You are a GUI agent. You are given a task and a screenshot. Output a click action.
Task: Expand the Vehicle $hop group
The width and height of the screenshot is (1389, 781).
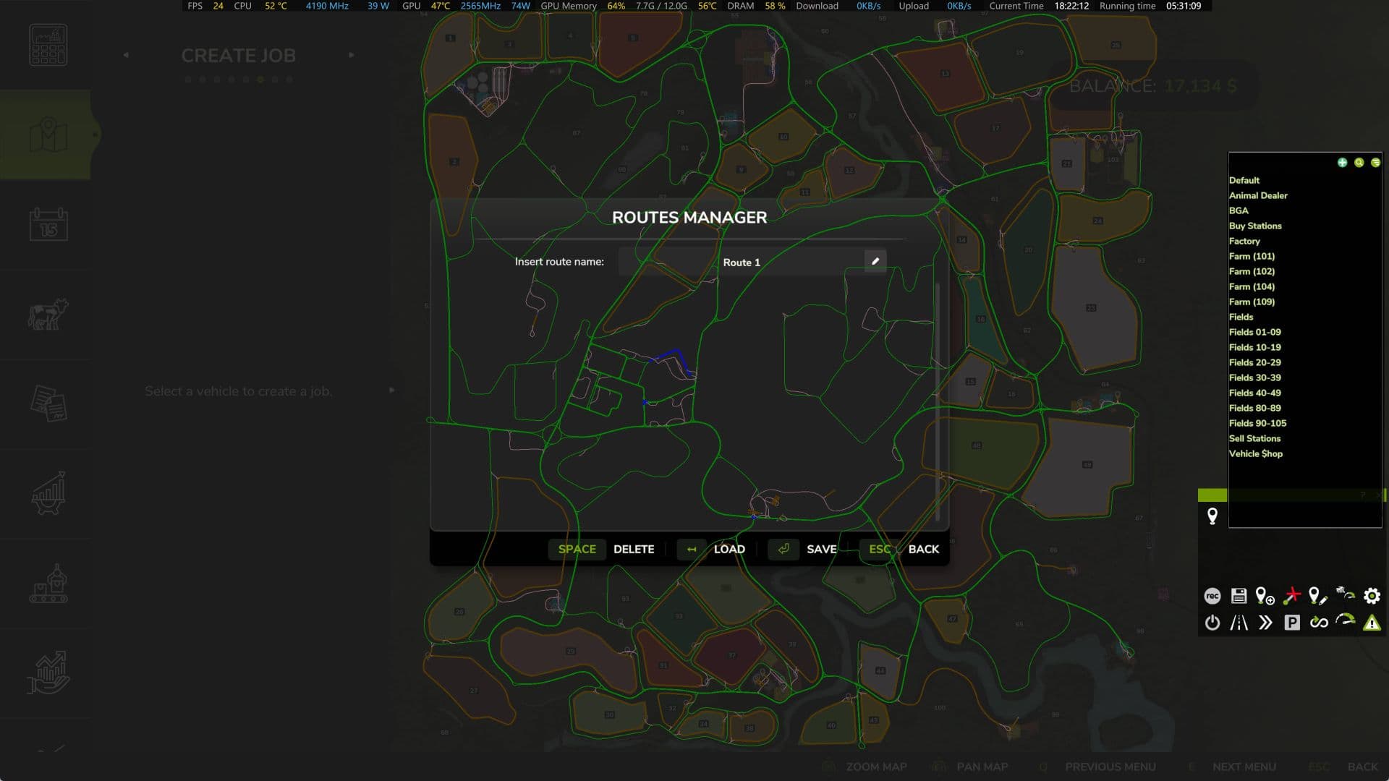coord(1255,453)
